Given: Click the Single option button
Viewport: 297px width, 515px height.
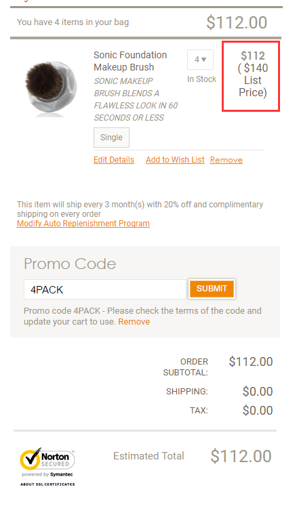Looking at the screenshot, I should 111,138.
